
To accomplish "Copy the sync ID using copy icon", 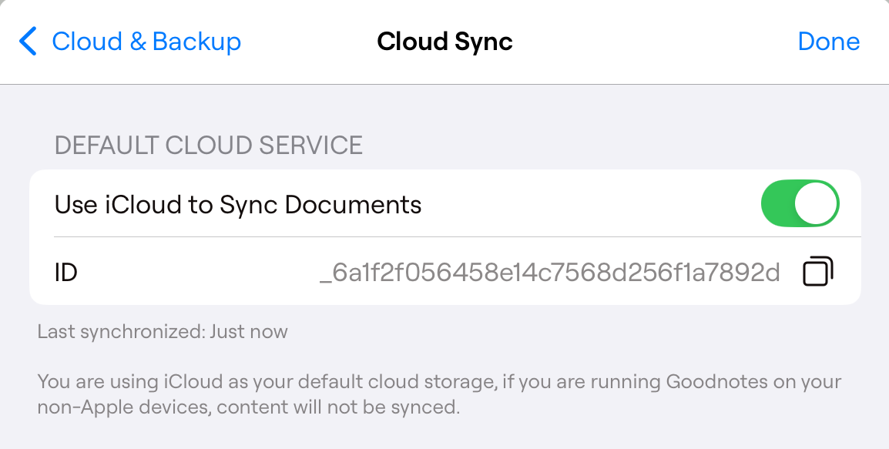I will 818,272.
